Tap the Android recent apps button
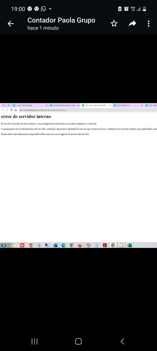157x351 pixels. [x=34, y=341]
